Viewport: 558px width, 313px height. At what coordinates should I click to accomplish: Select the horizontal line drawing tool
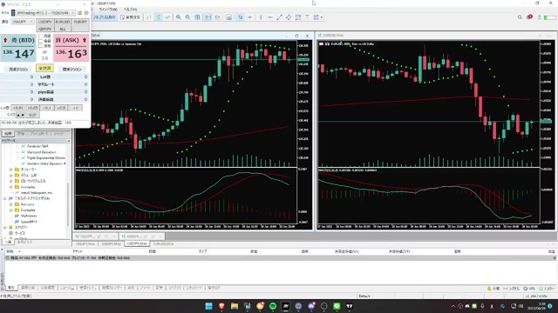click(x=270, y=17)
